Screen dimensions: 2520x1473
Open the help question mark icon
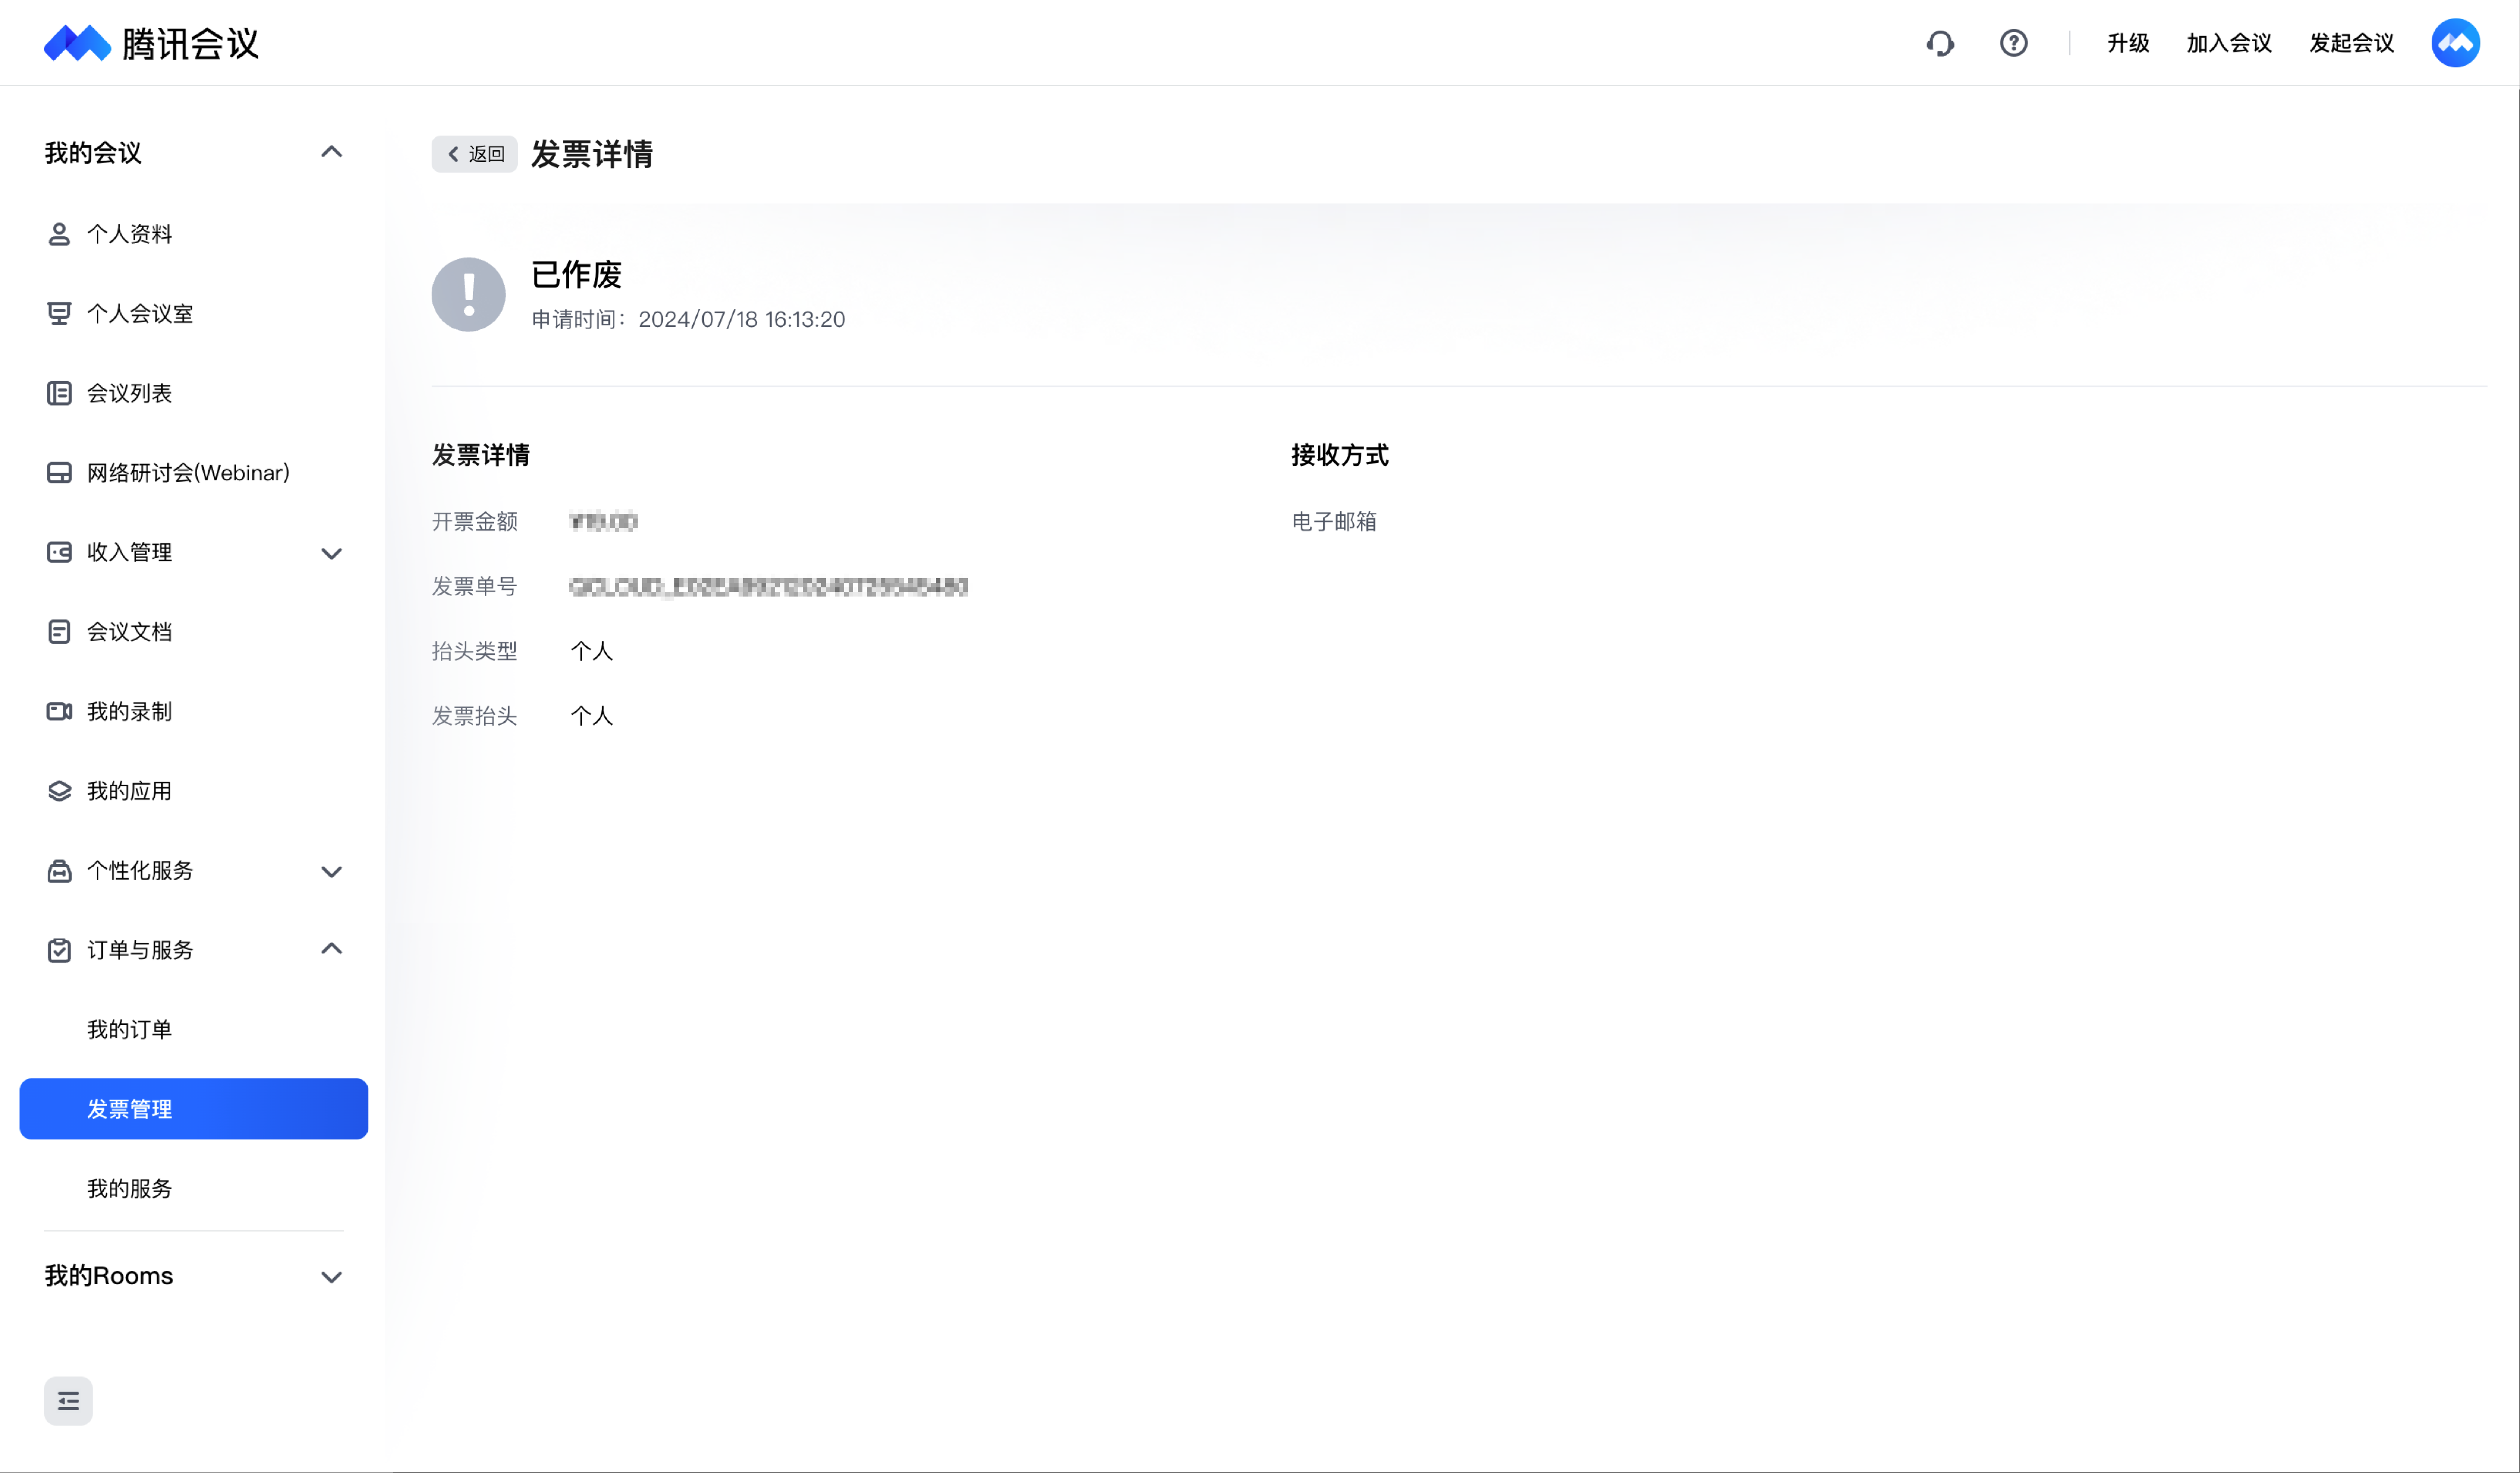point(2013,43)
